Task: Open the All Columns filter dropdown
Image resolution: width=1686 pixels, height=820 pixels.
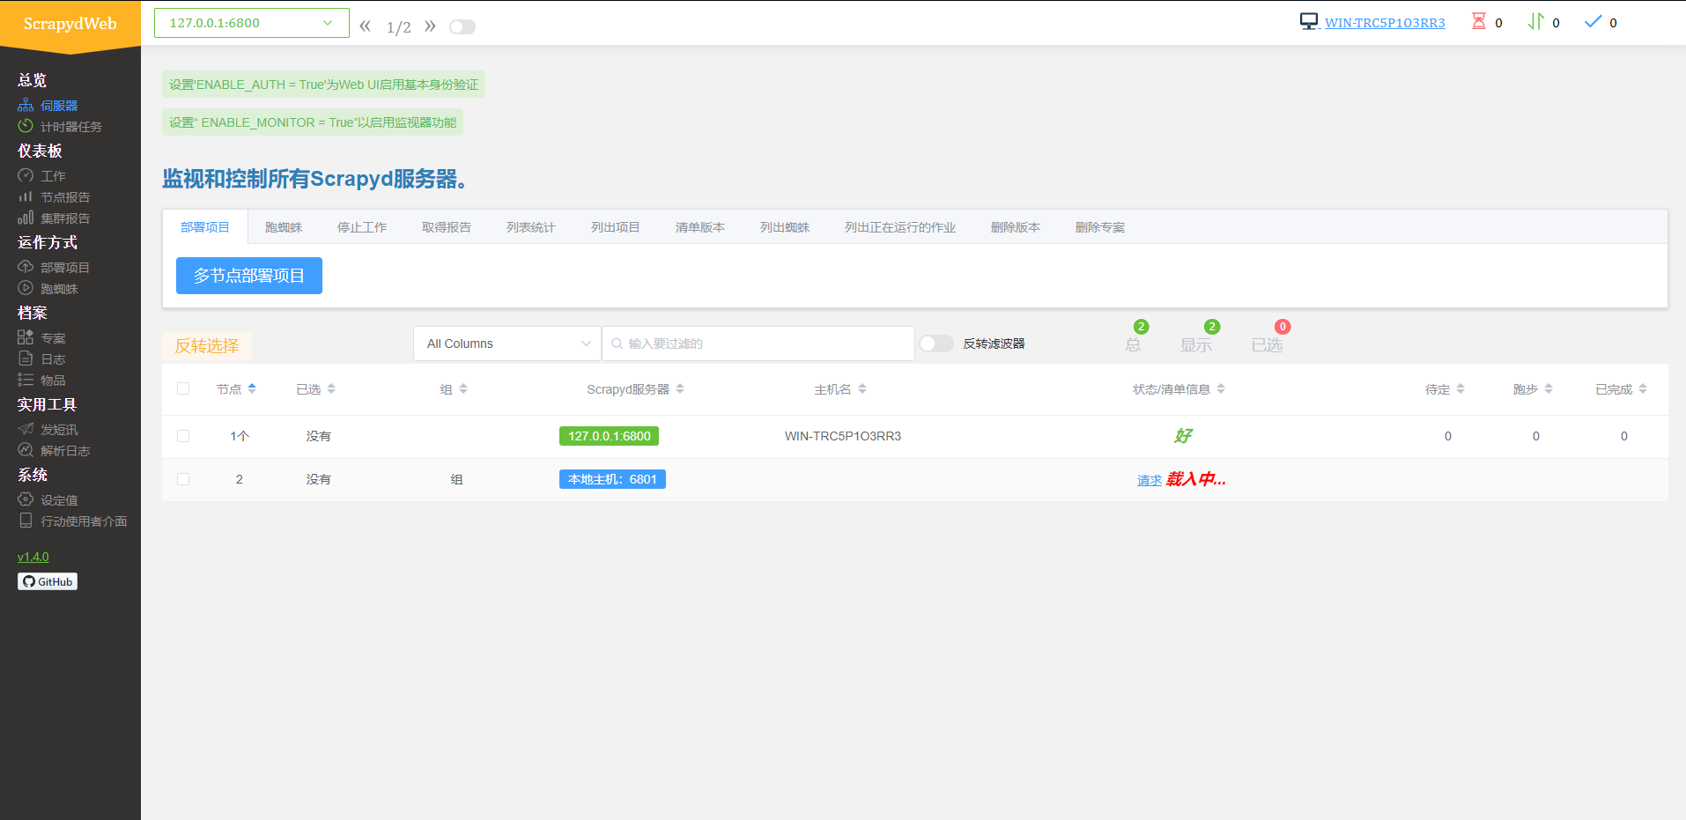Action: 507,344
